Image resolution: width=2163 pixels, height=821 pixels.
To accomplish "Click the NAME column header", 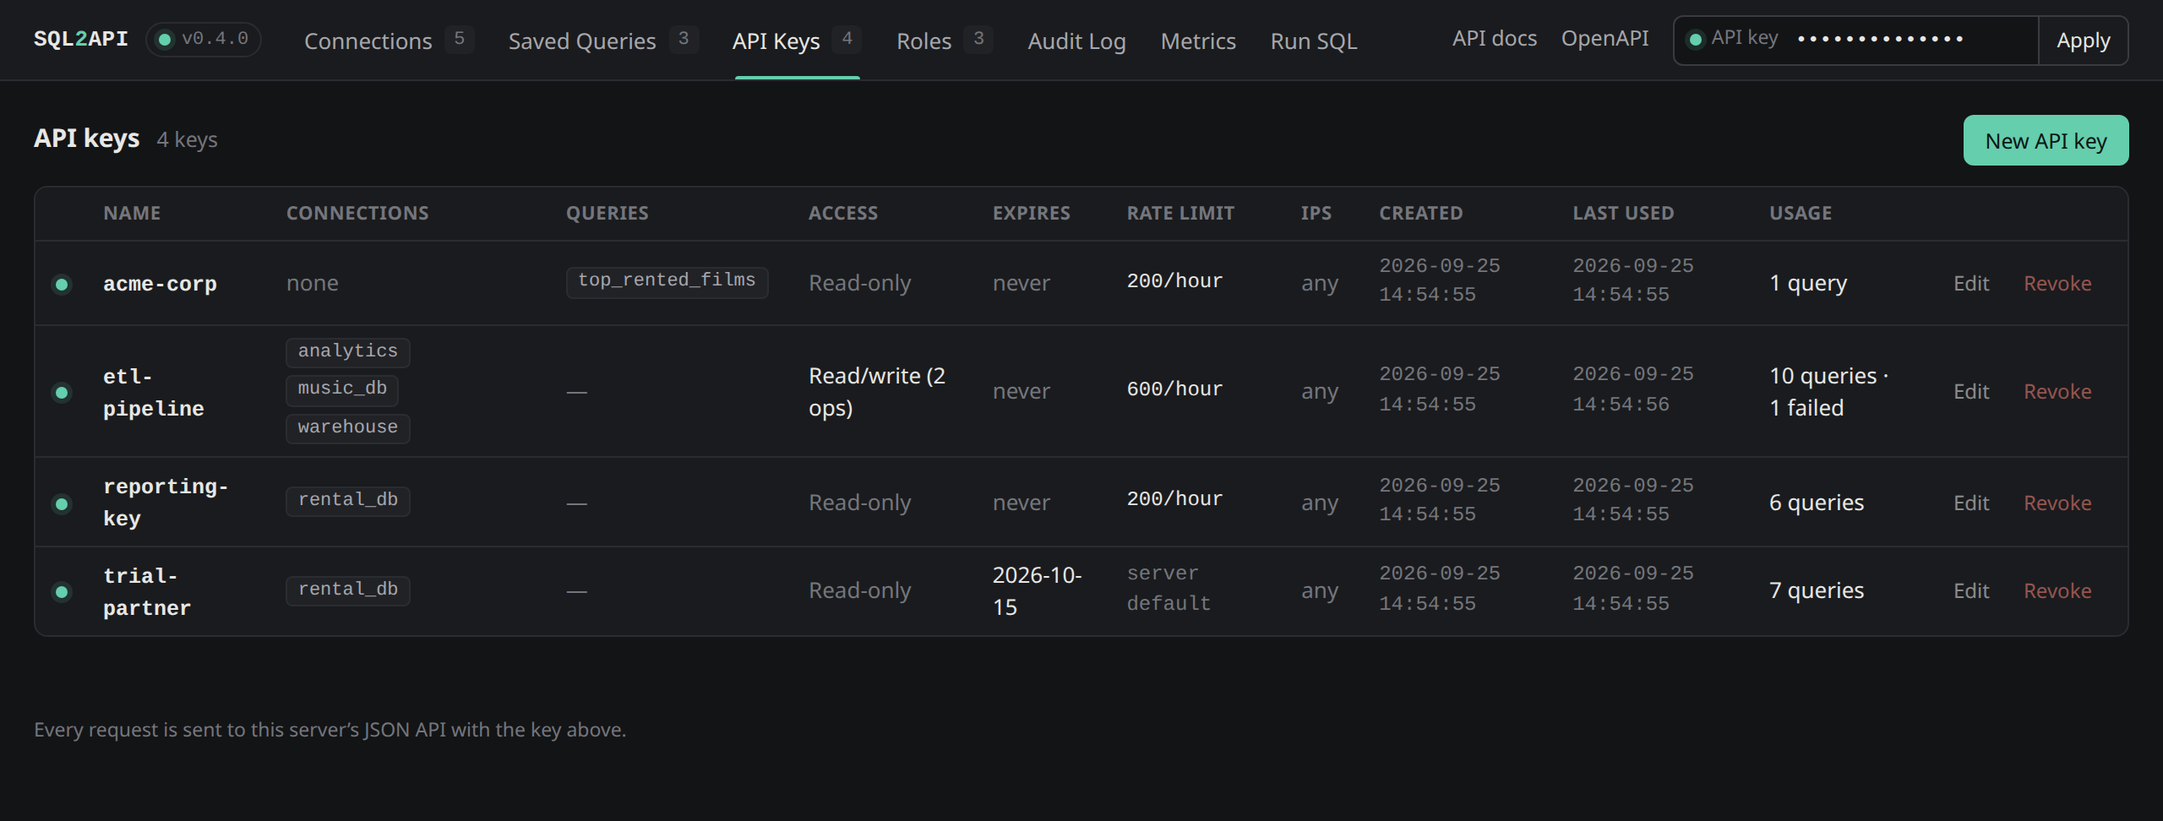I will pos(132,213).
